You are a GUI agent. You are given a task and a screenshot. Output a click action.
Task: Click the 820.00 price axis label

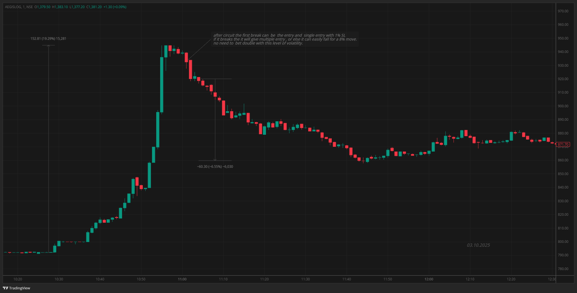[563, 215]
